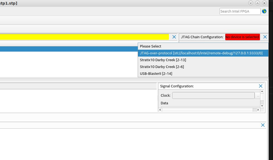Click the Clock browse ellipsis button

[258, 96]
